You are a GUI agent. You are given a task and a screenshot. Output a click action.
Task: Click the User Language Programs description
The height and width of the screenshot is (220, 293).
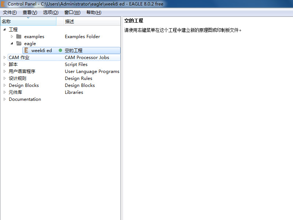(92, 71)
